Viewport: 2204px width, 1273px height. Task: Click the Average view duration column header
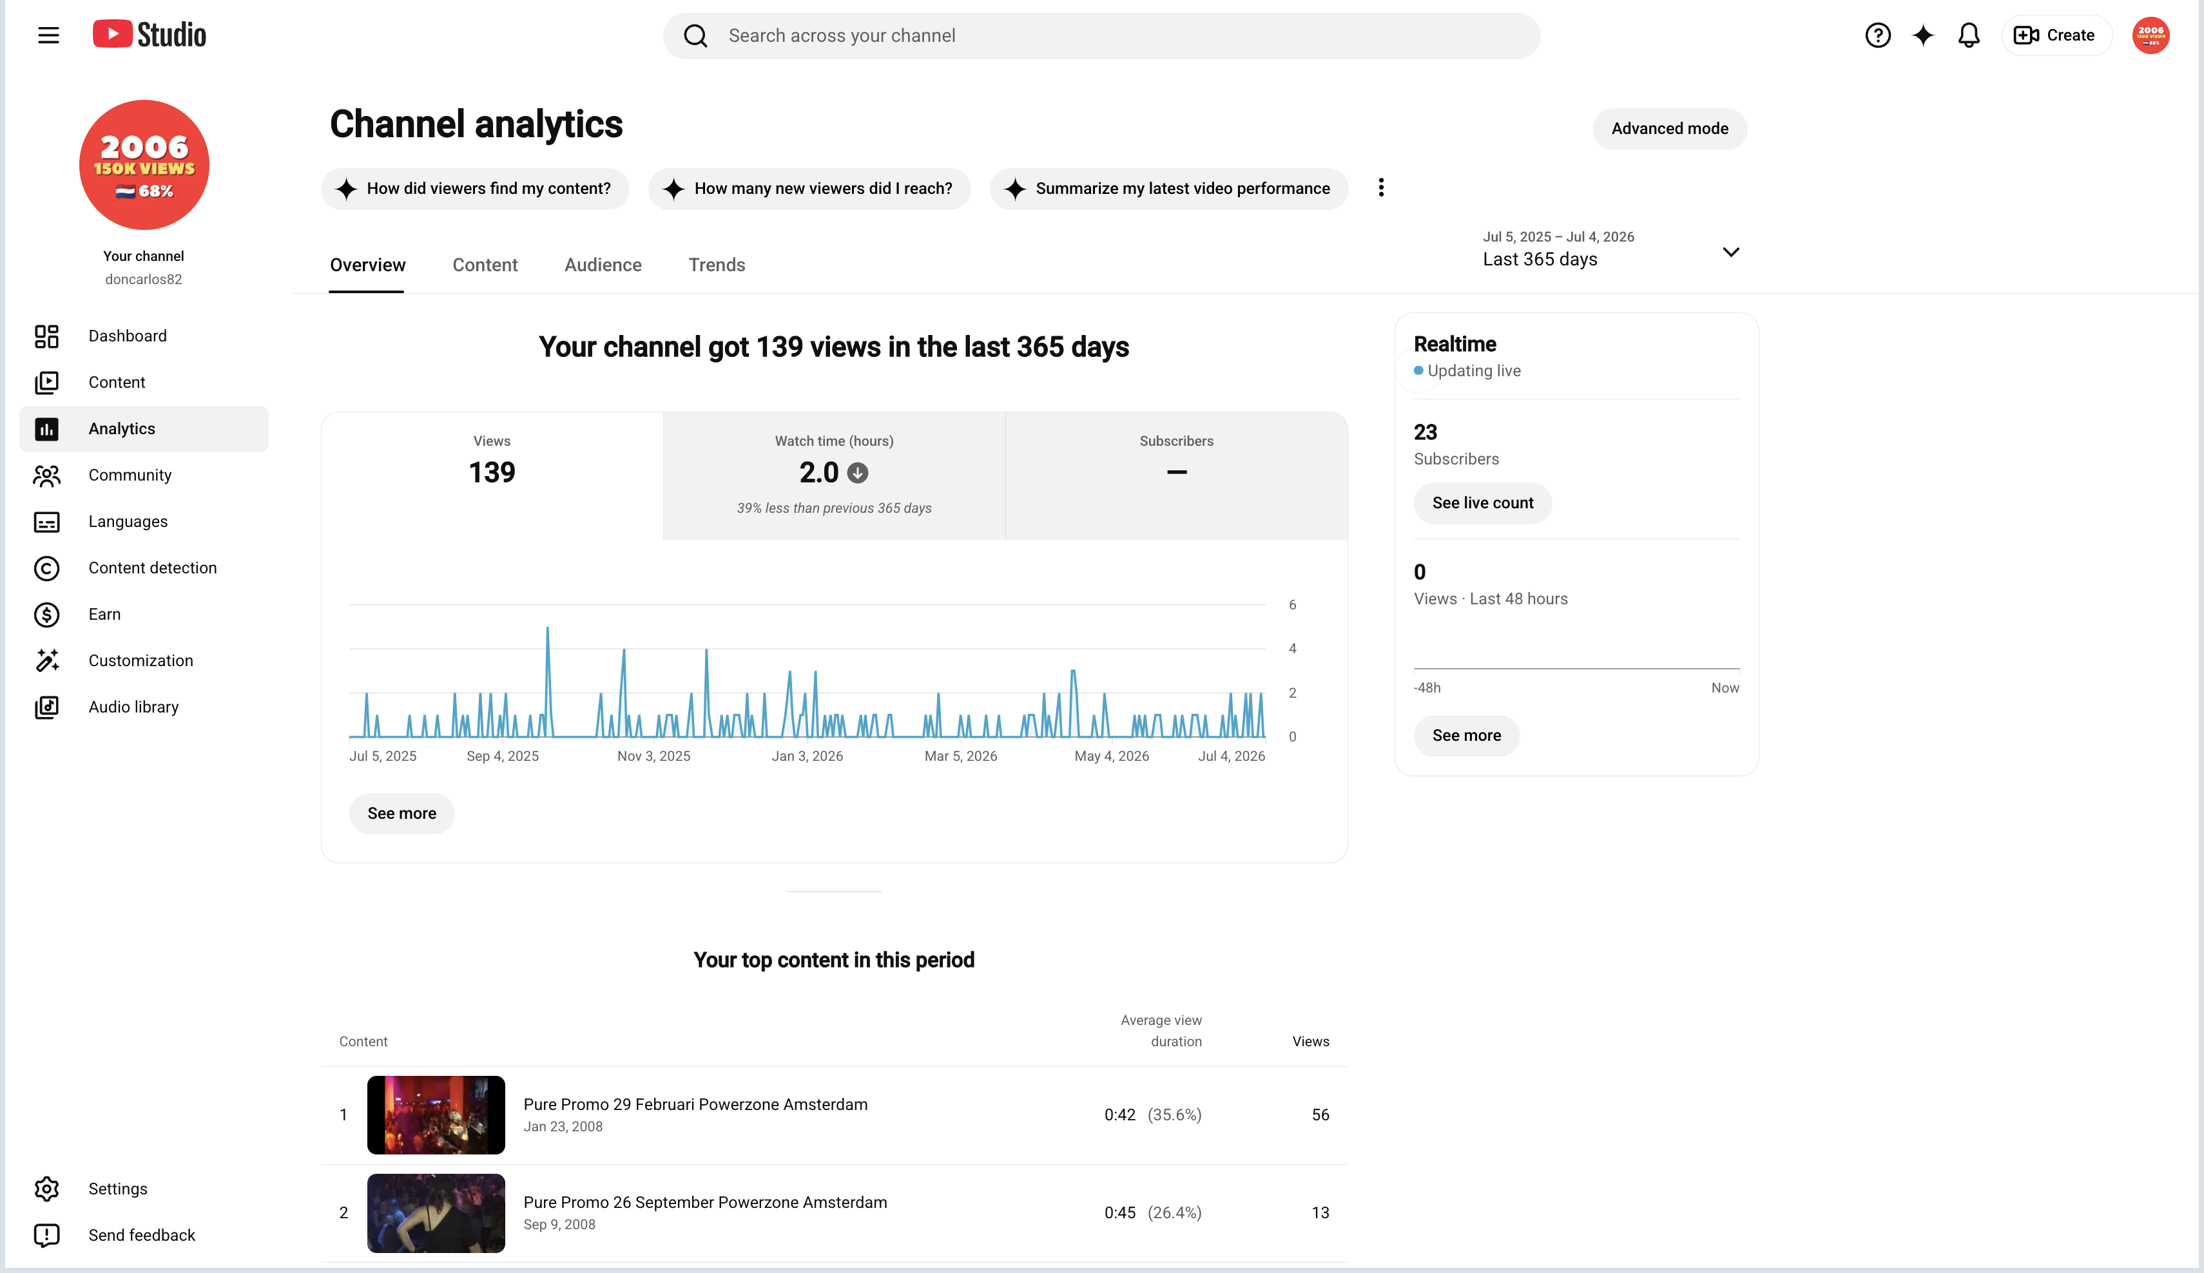1161,1031
